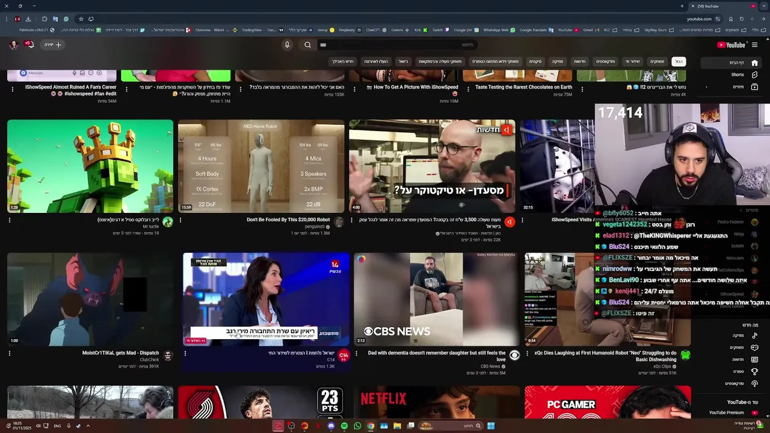Select the משחקי פעולה והרפתקאות filter chip

click(x=440, y=61)
